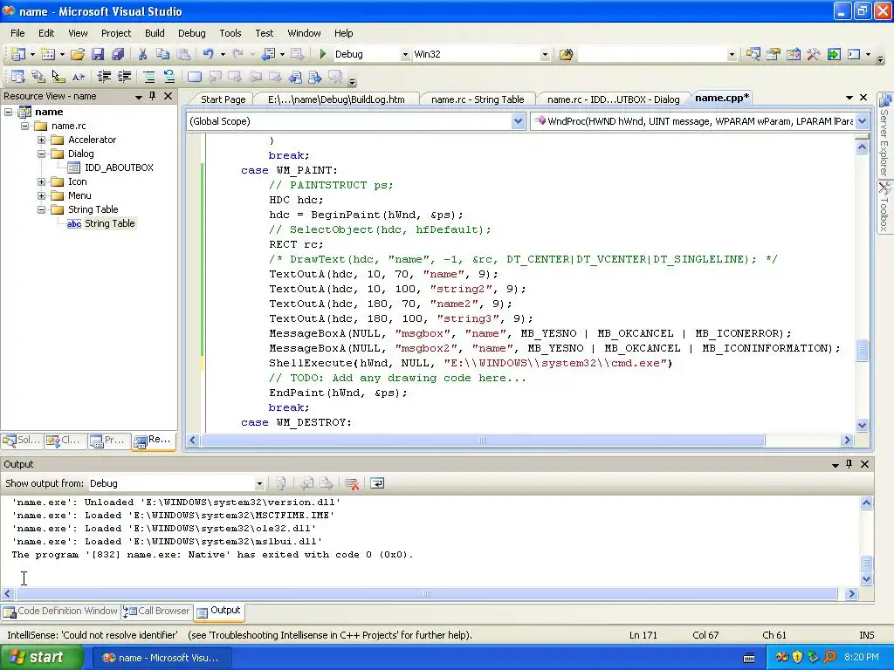Open the solution configuration Debug dropdown

[405, 55]
